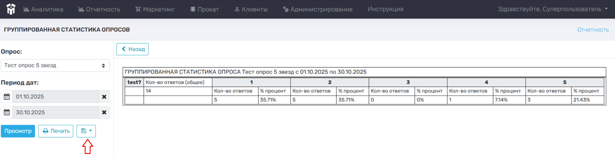Click calendar icon for start date
Viewport: 615px width, 157px height.
(7, 97)
